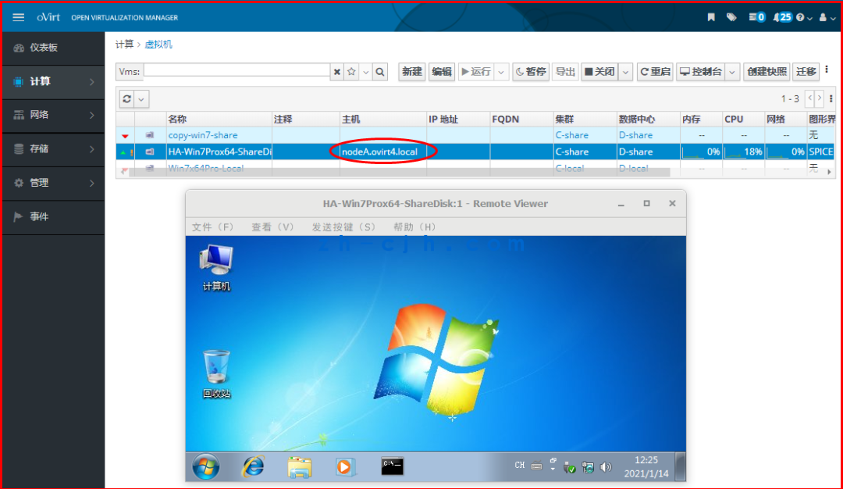
Task: Click the 创建快照 create snapshot button
Action: [x=767, y=72]
